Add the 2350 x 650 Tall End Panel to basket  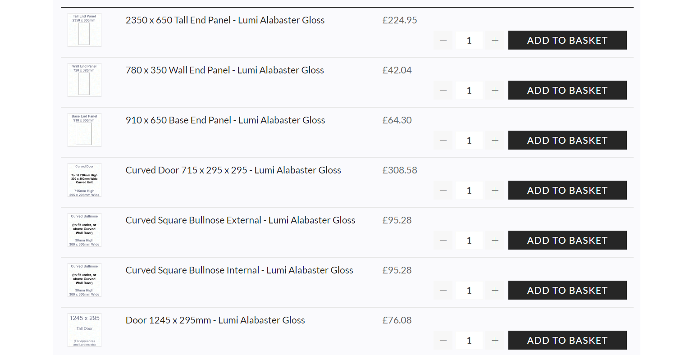pyautogui.click(x=567, y=40)
